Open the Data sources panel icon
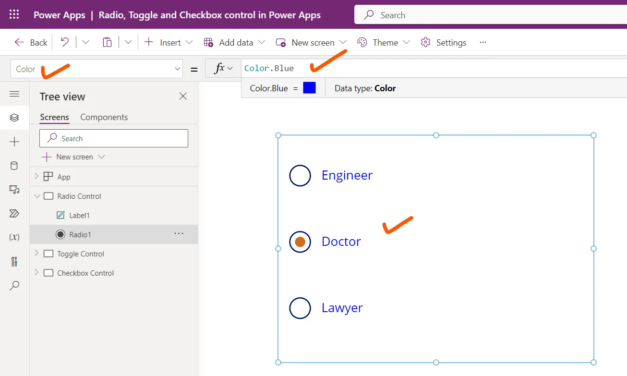This screenshot has height=376, width=627. (14, 166)
